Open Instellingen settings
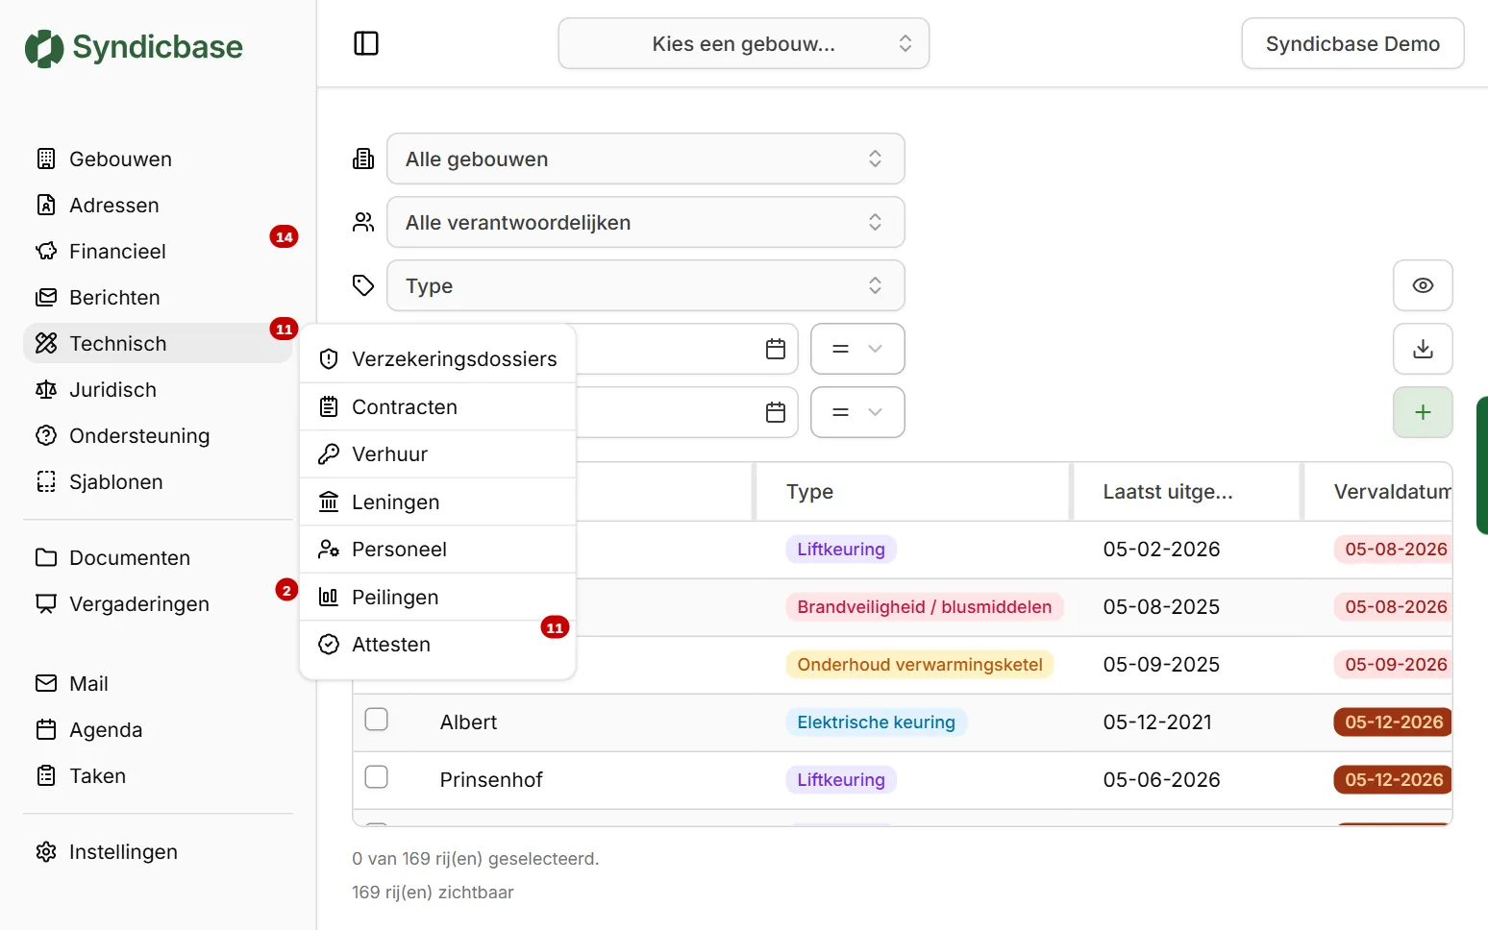The image size is (1488, 930). pyautogui.click(x=158, y=851)
